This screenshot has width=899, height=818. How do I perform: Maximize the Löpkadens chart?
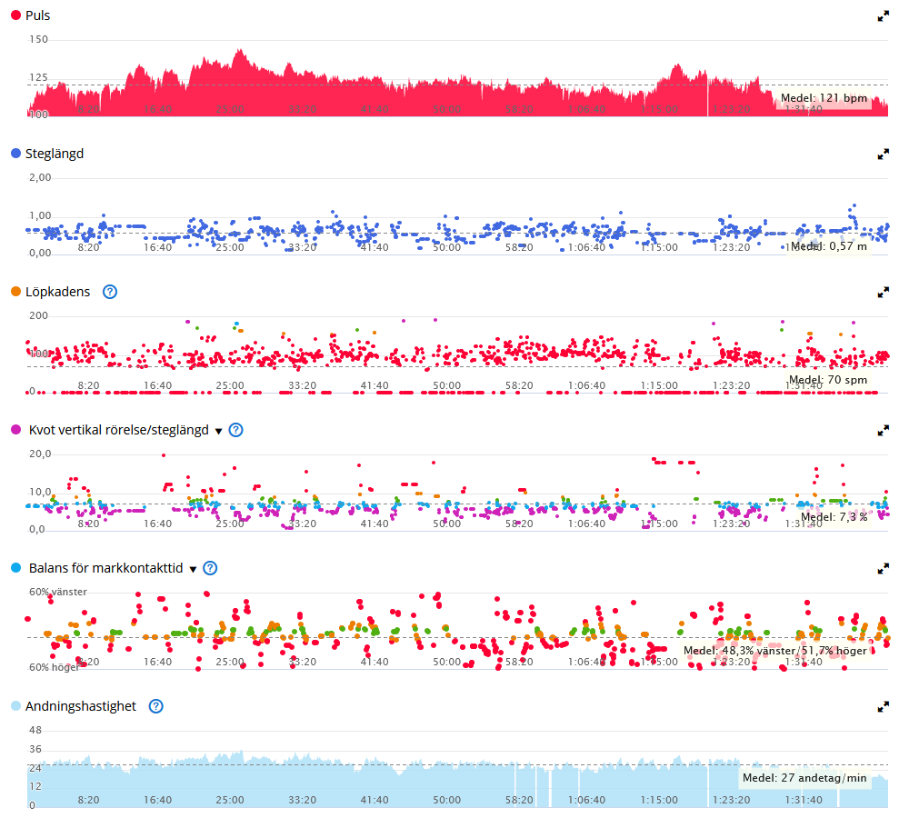coord(883,293)
